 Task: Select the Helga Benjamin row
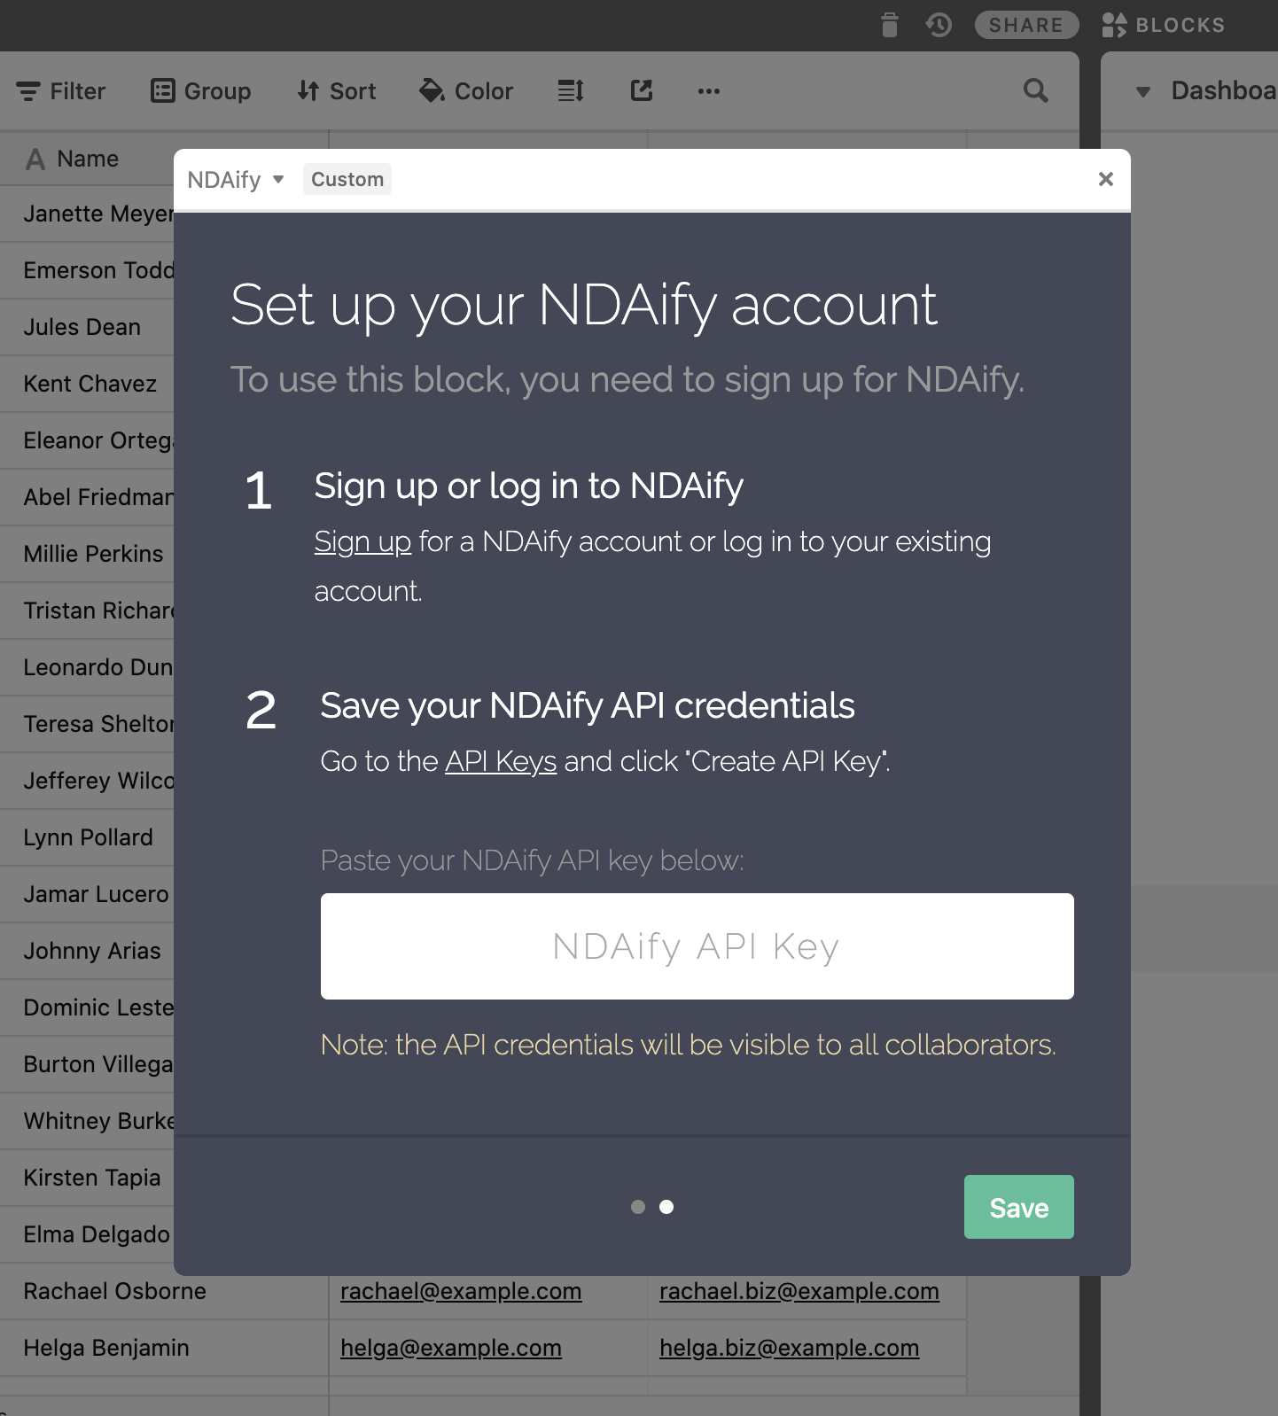click(106, 1348)
